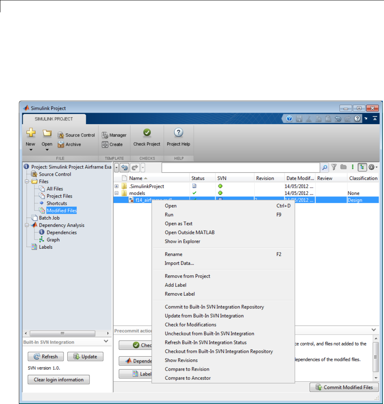
Task: Click Clear login information button
Action: (59, 379)
